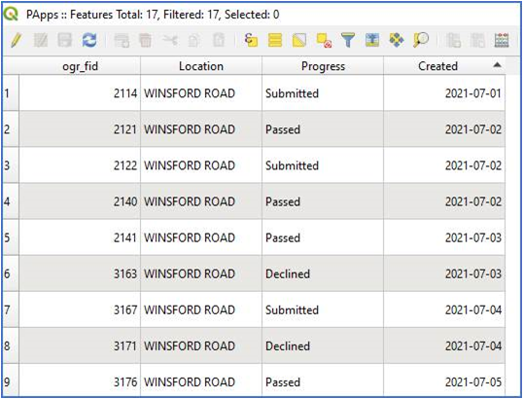
Task: Click the select all features icon
Action: (275, 41)
